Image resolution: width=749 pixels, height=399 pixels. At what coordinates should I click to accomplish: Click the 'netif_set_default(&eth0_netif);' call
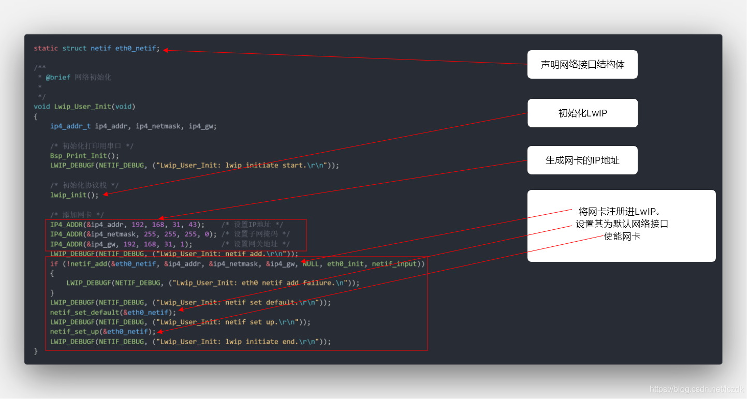click(x=113, y=312)
